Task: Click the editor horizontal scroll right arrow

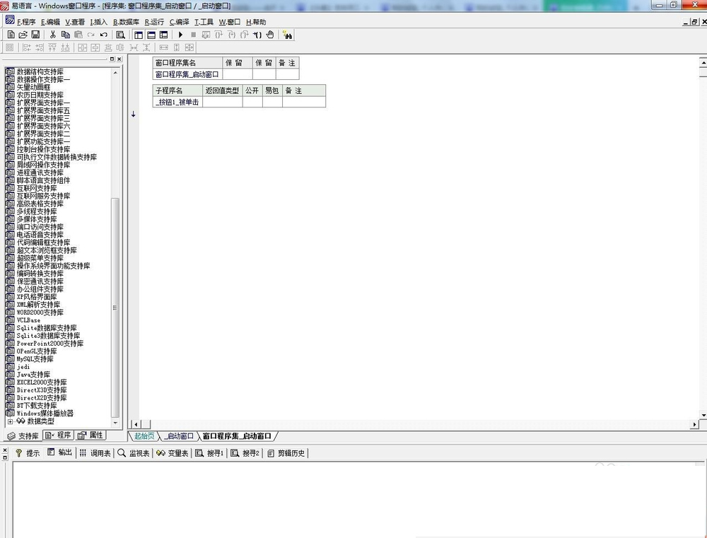Action: pos(694,424)
